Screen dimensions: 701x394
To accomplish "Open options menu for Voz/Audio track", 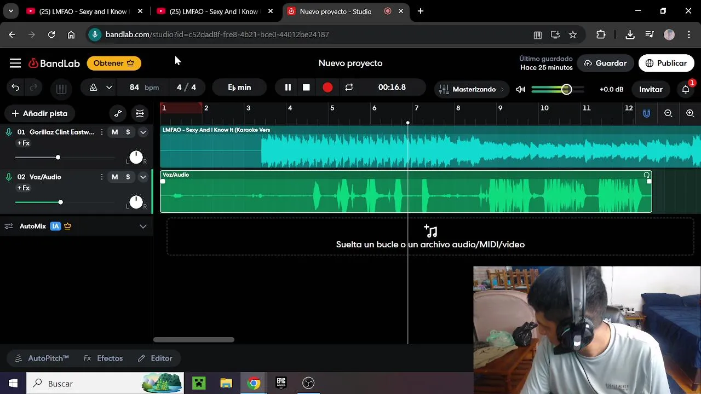I will 102,177.
